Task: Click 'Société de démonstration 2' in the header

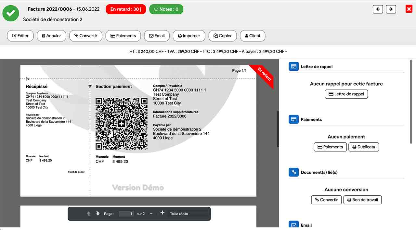Action: tap(53, 19)
